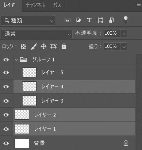The width and height of the screenshot is (142, 150).
Task: Lock transparent pixels checkerboard icon
Action: [x=24, y=46]
